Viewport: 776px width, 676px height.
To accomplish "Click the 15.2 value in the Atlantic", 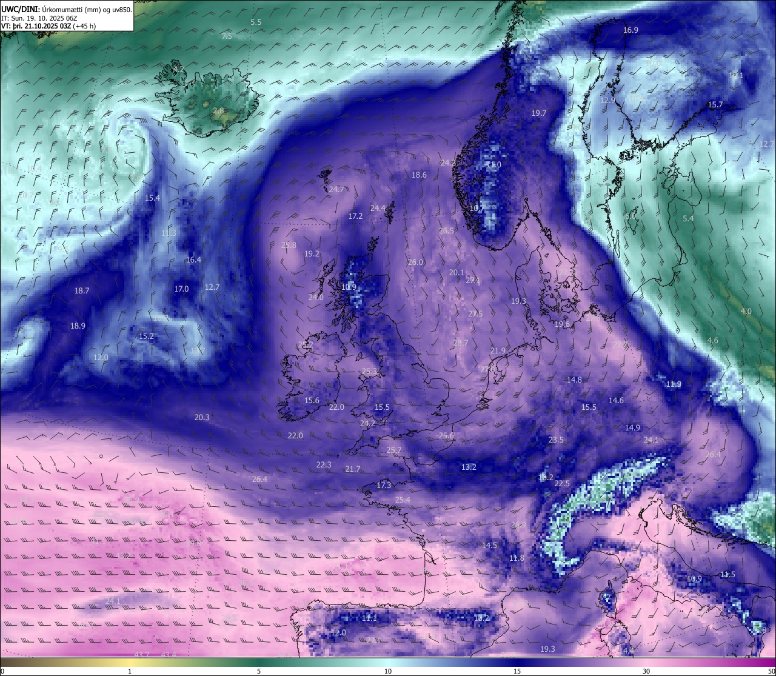I will (146, 336).
